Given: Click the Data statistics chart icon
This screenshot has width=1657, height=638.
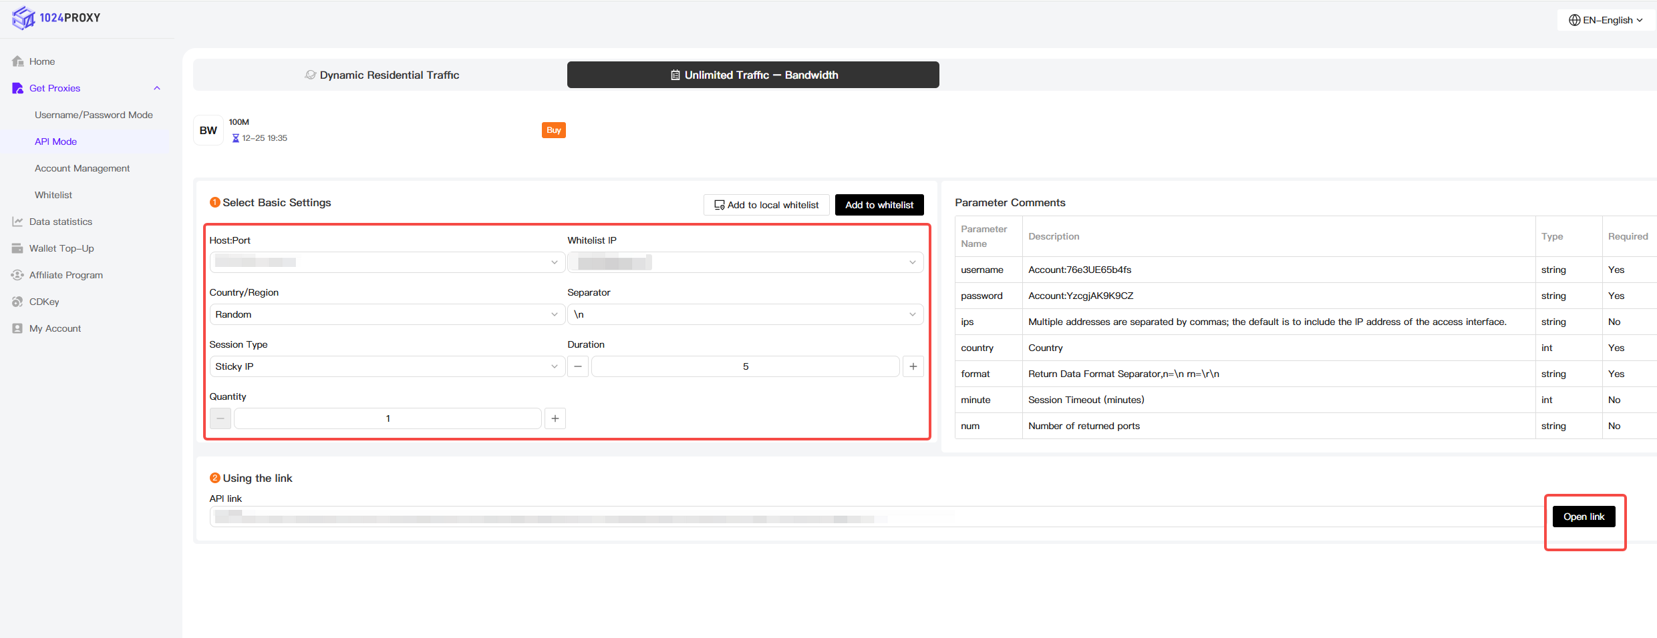Looking at the screenshot, I should pyautogui.click(x=18, y=222).
